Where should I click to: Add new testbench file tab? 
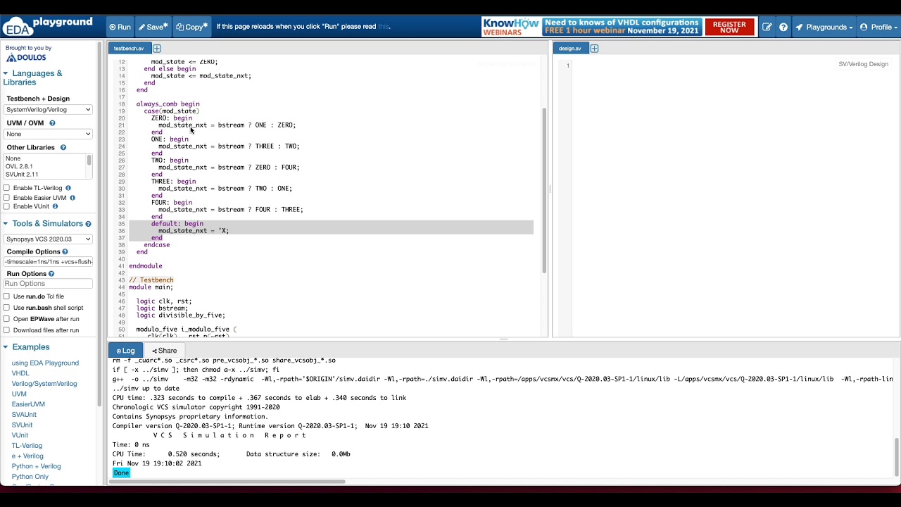[x=157, y=49]
